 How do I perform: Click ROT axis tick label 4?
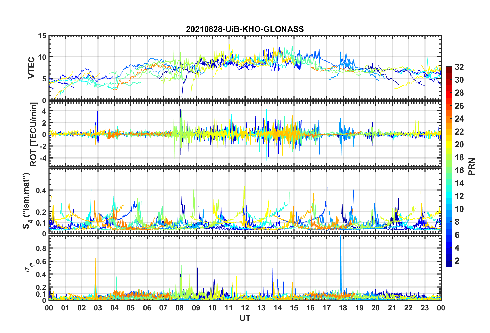(x=44, y=111)
